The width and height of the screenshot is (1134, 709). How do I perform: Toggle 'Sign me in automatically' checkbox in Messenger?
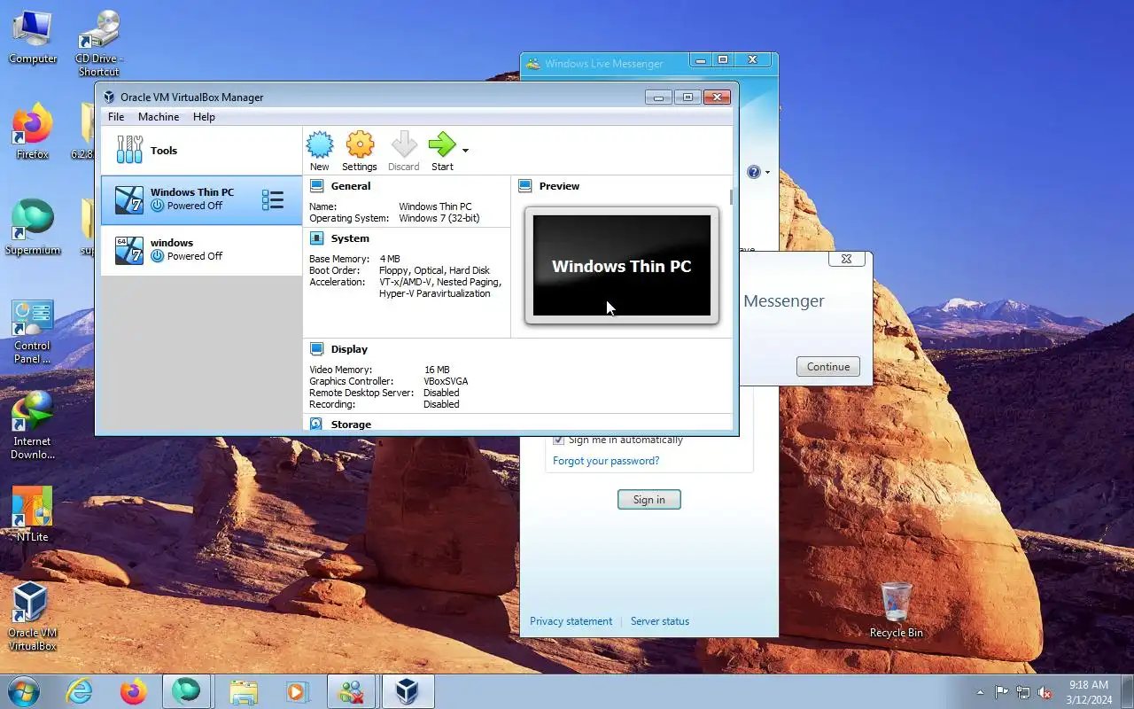[558, 440]
